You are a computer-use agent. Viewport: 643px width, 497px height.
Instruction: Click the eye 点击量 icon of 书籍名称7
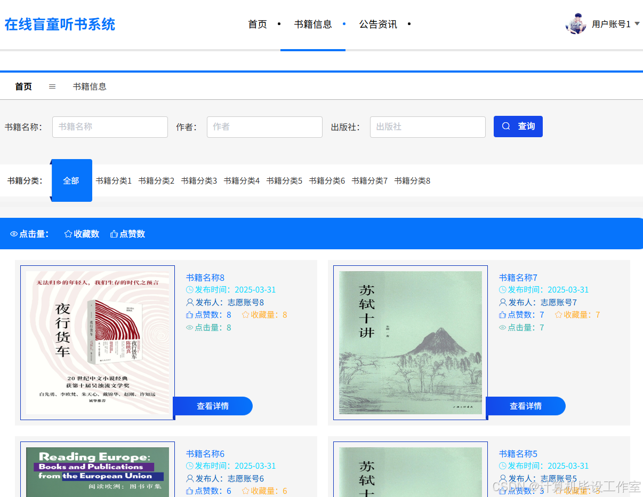[502, 328]
